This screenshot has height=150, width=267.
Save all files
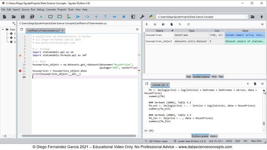pyautogui.click(x=32, y=17)
